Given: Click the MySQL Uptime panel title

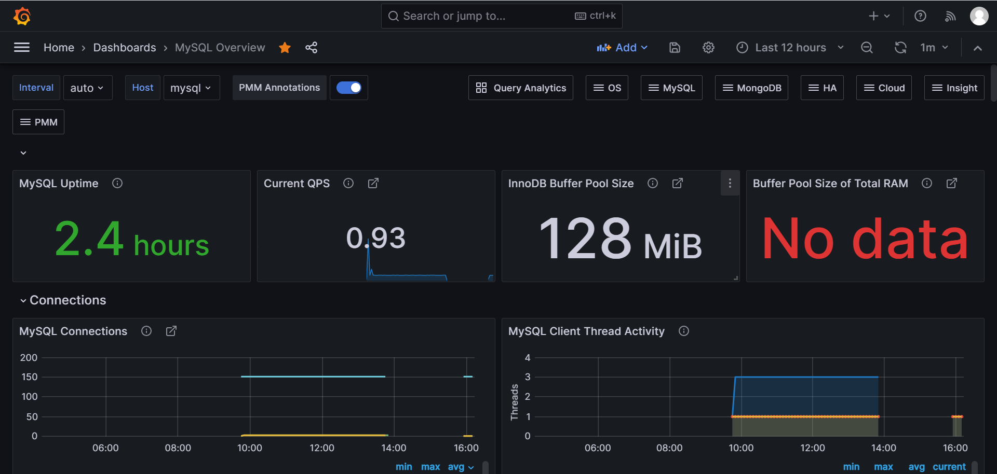Looking at the screenshot, I should (x=59, y=183).
